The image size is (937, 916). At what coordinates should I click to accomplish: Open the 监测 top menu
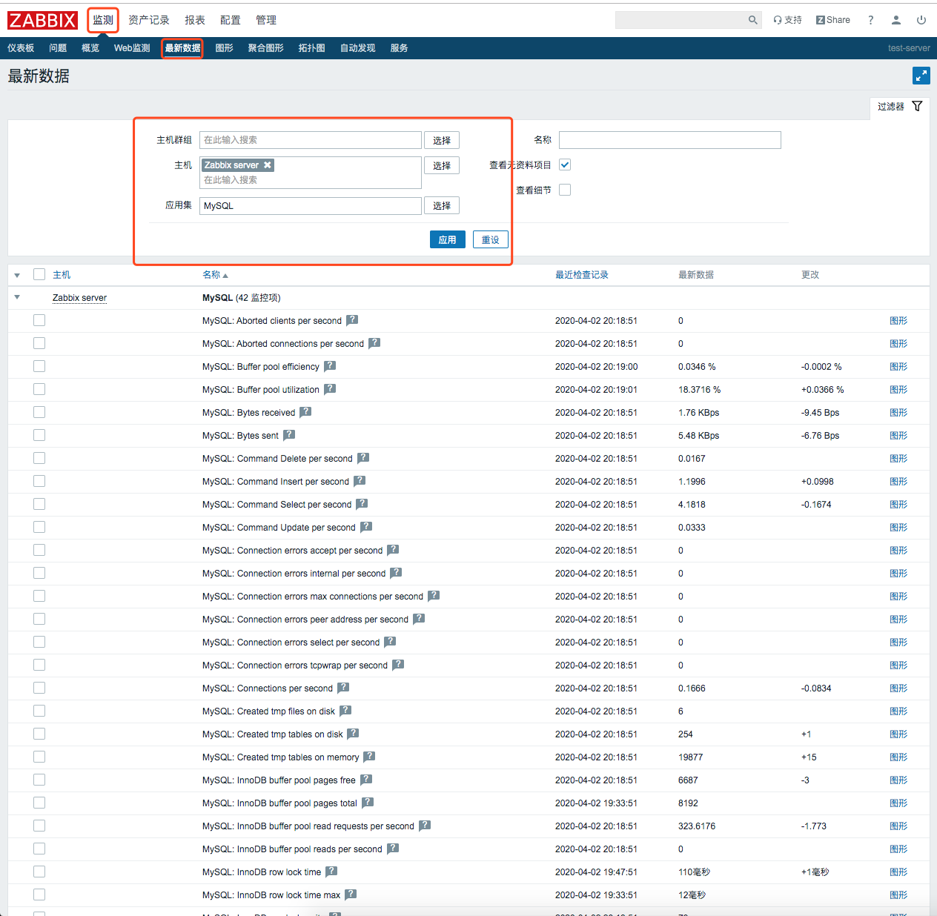point(103,20)
